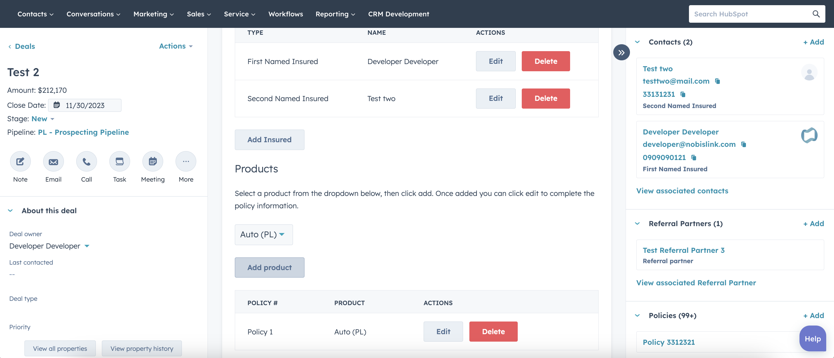Switch to CRM Development
834x358 pixels.
point(399,14)
